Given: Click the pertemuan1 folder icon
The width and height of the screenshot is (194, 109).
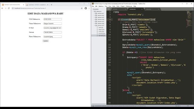Looking at the screenshot, I should point(96,13).
